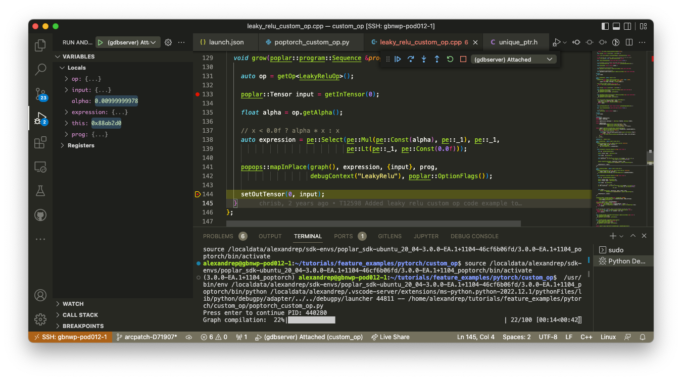The width and height of the screenshot is (682, 380).
Task: Switch to launch.json tab
Action: point(225,42)
